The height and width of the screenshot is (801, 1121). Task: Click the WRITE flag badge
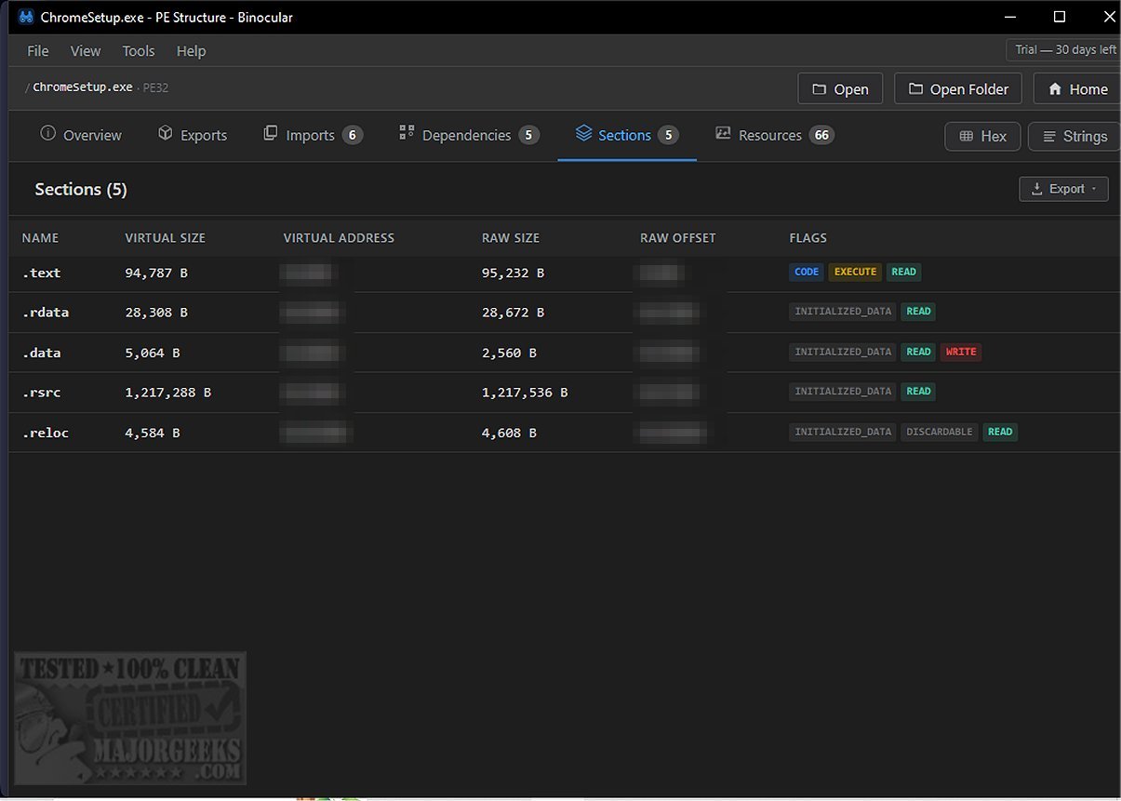tap(961, 352)
